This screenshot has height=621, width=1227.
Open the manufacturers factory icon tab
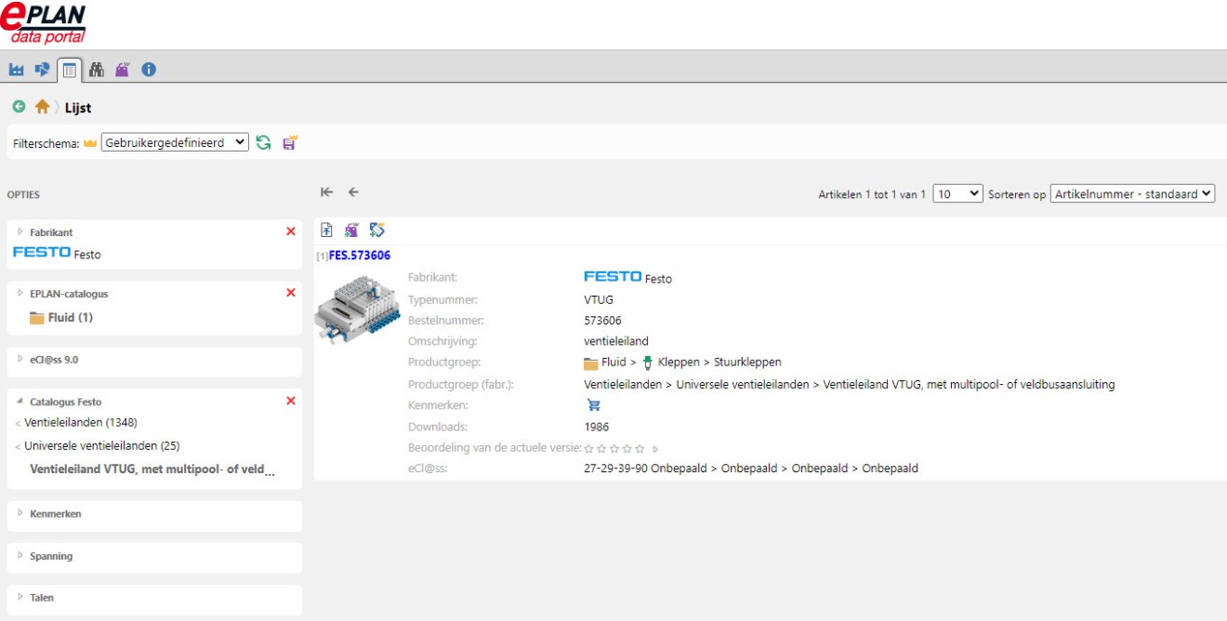click(x=17, y=70)
